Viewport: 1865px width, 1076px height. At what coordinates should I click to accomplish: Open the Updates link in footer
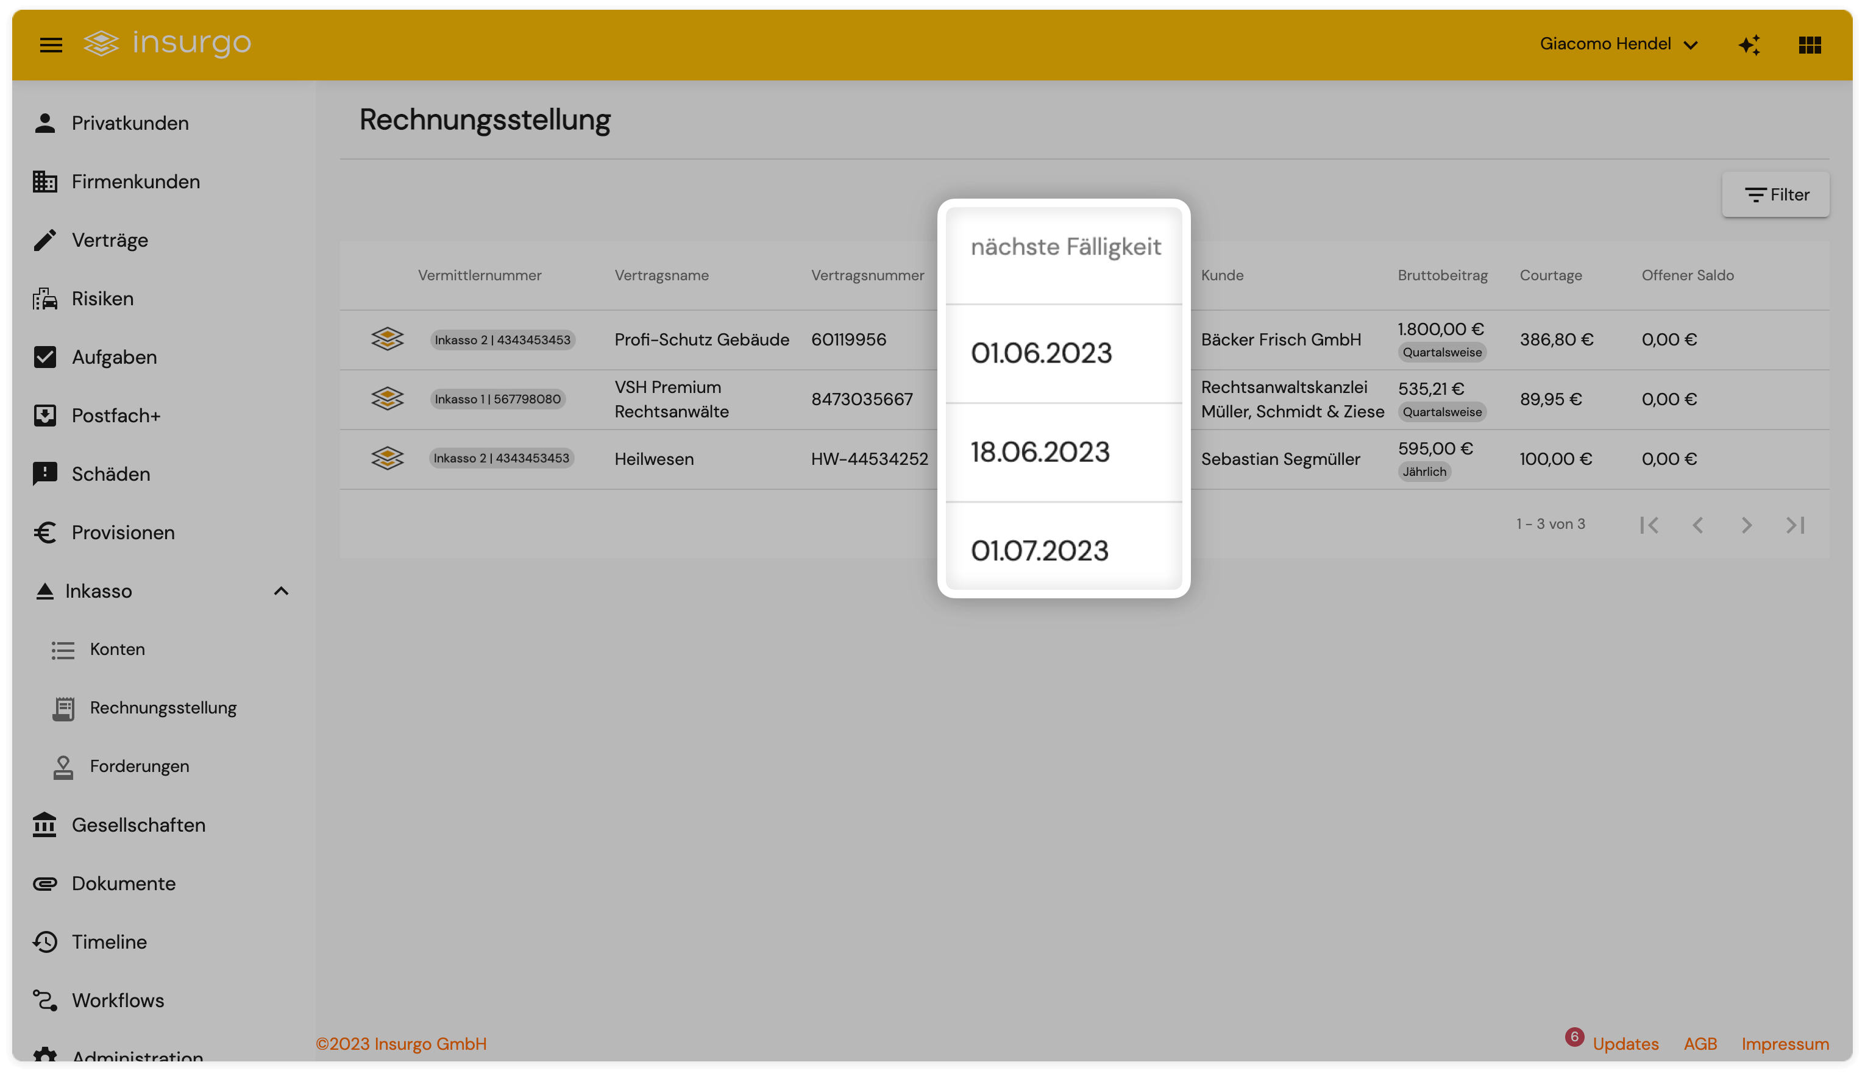[x=1625, y=1044]
